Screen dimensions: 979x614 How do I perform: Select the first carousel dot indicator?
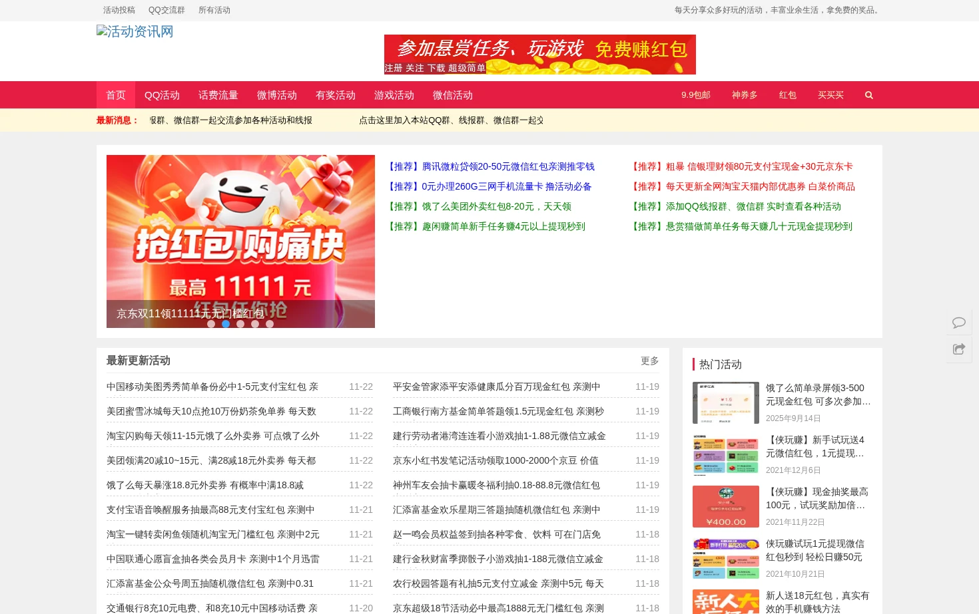[211, 324]
